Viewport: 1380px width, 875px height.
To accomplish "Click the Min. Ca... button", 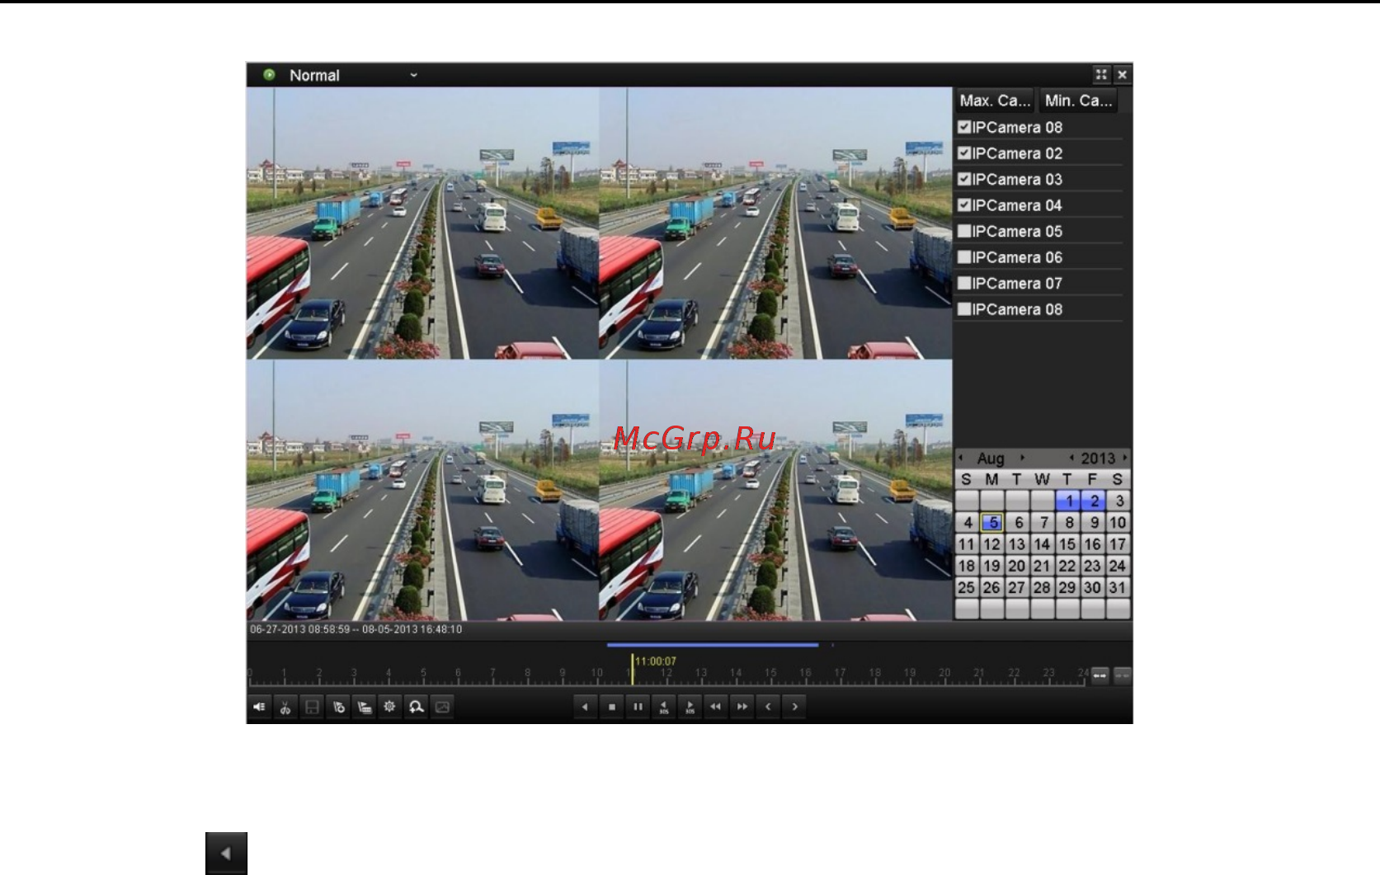I will [1079, 101].
